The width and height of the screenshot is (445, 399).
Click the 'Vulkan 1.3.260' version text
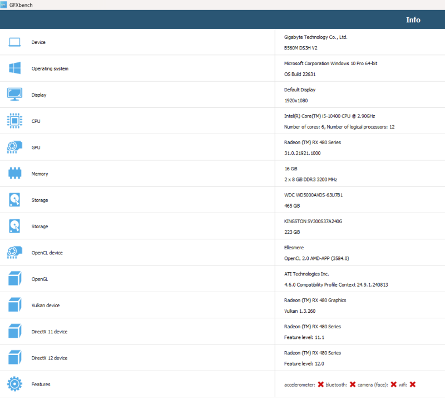point(300,311)
